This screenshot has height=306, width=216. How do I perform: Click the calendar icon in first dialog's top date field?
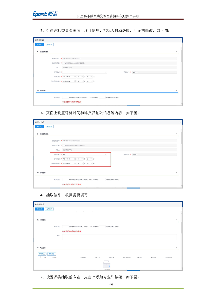75,77
